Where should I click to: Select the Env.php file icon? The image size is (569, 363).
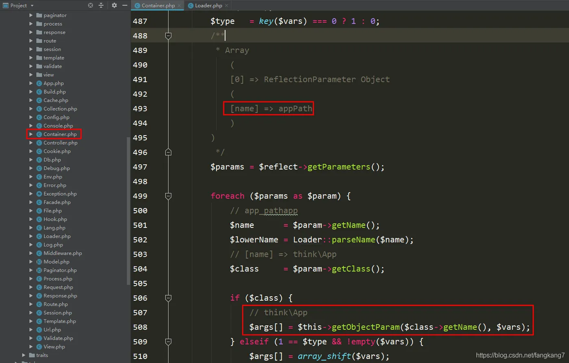coord(39,177)
